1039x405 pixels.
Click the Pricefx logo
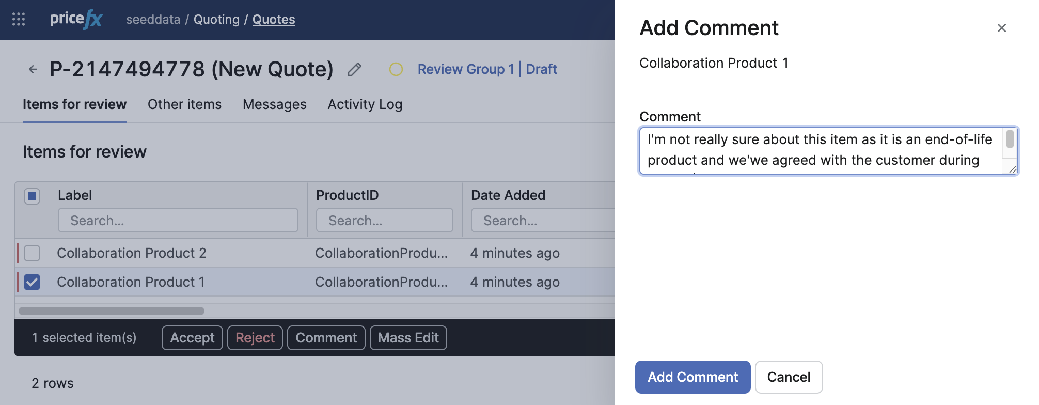click(x=76, y=20)
